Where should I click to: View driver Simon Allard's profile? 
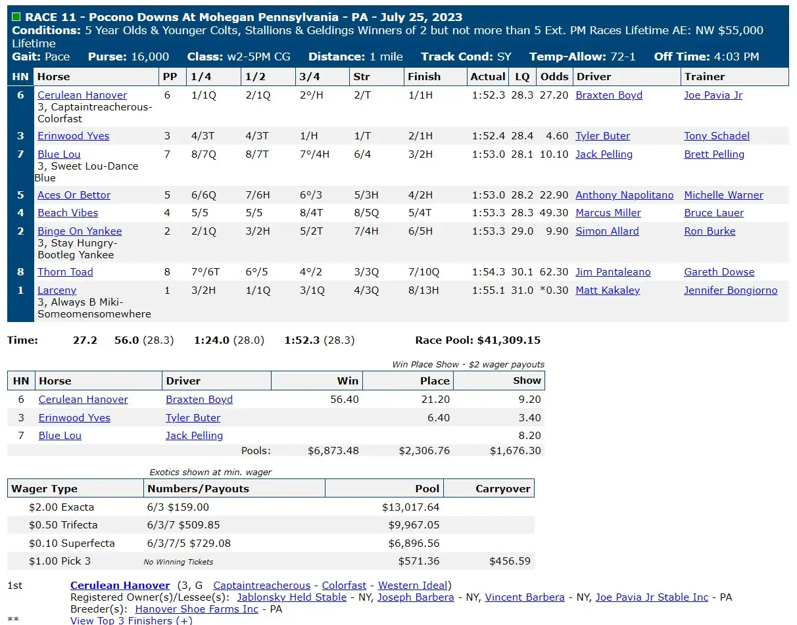[x=607, y=231]
